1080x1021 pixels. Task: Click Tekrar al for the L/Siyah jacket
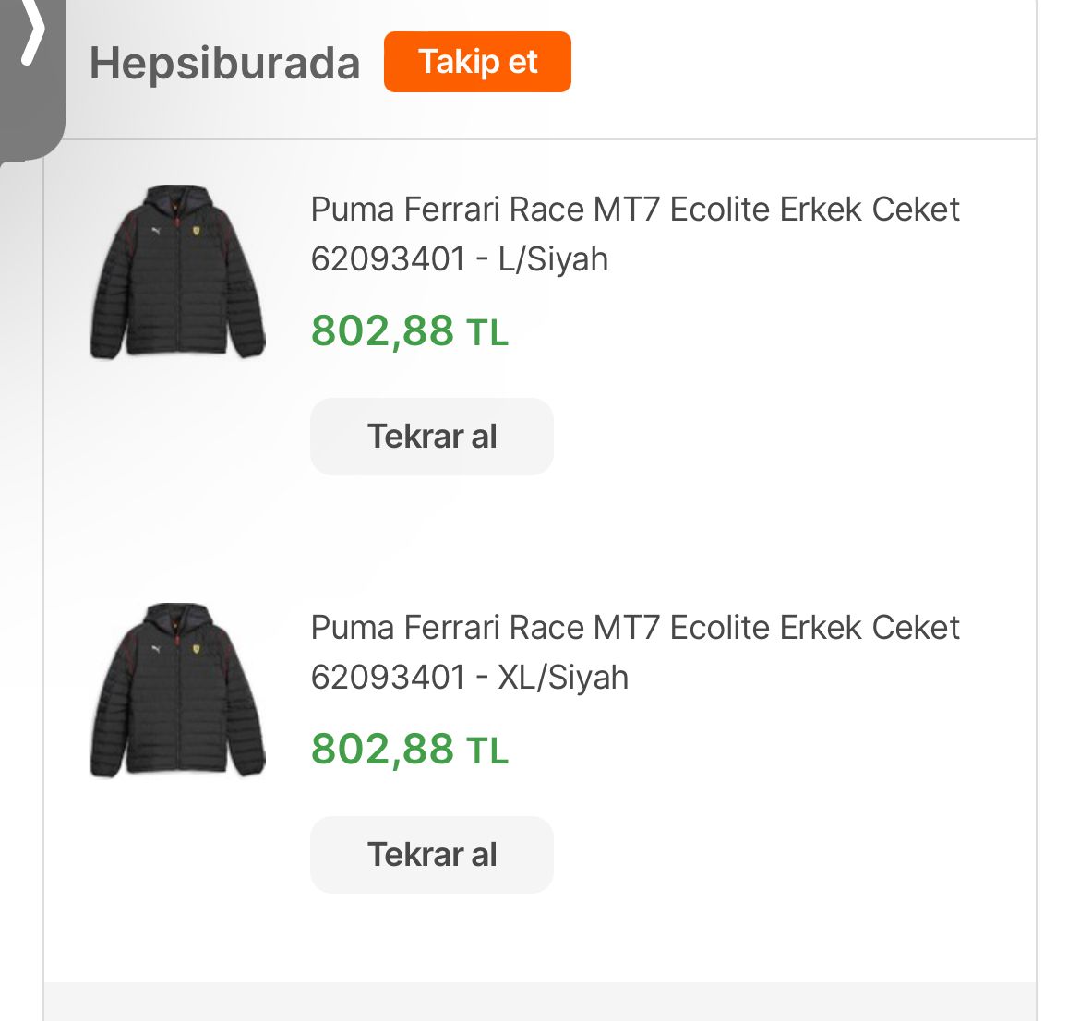click(431, 437)
